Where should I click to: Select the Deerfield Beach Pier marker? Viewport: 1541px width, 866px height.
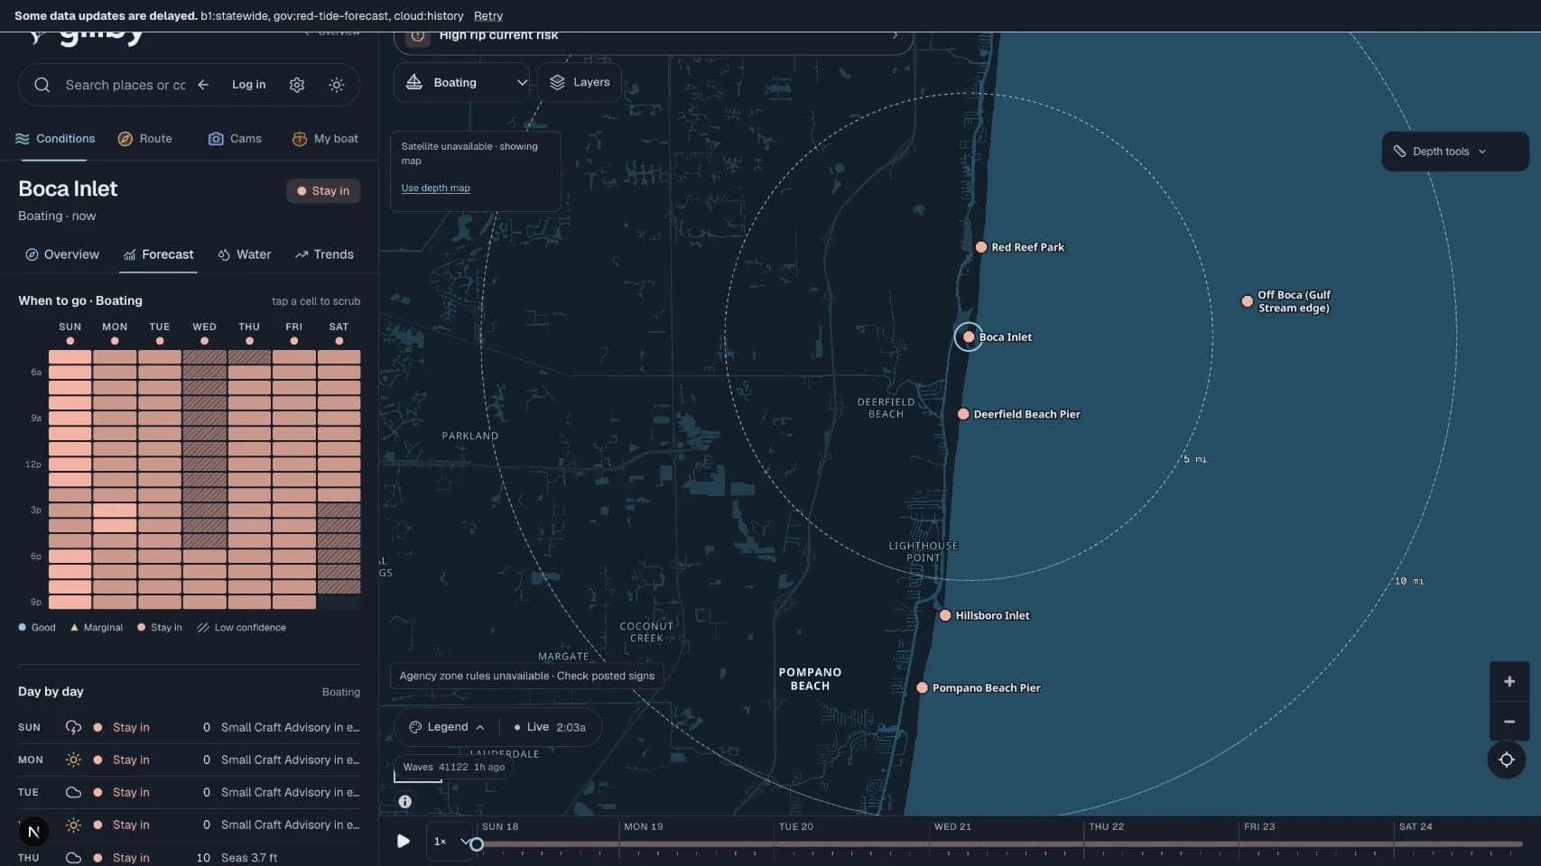tap(963, 414)
